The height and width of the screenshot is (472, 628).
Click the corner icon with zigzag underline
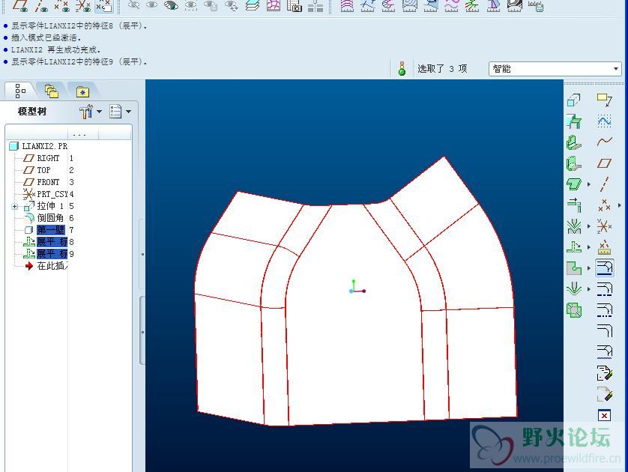pyautogui.click(x=604, y=352)
